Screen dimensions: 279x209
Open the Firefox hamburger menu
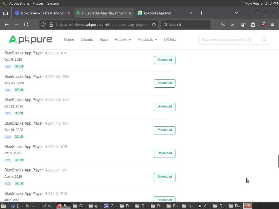[272, 24]
